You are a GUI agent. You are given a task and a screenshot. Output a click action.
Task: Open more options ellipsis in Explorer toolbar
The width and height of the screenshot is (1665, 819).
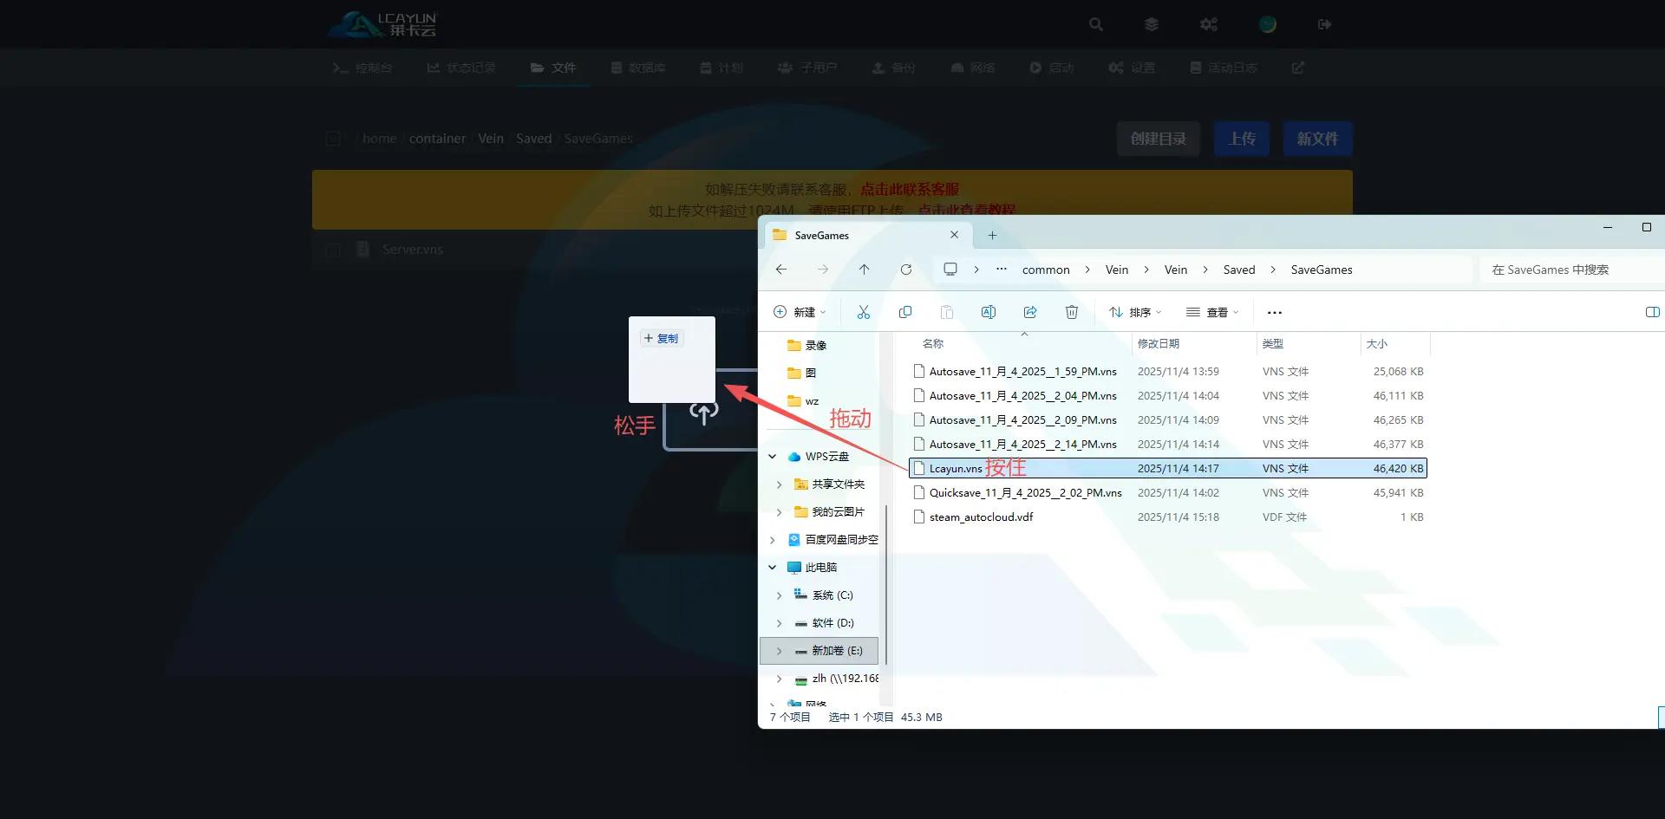click(1274, 312)
